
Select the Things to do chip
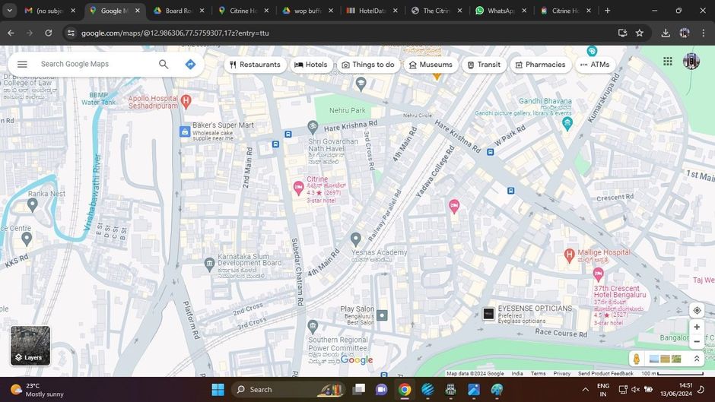tap(368, 65)
